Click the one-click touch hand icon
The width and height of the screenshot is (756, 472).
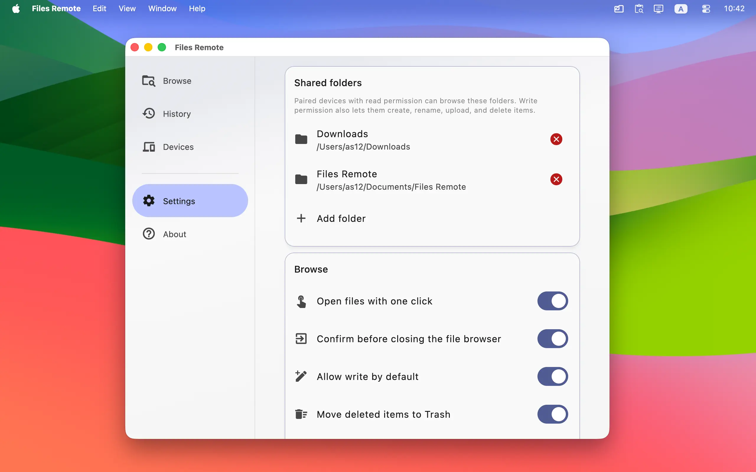[301, 301]
